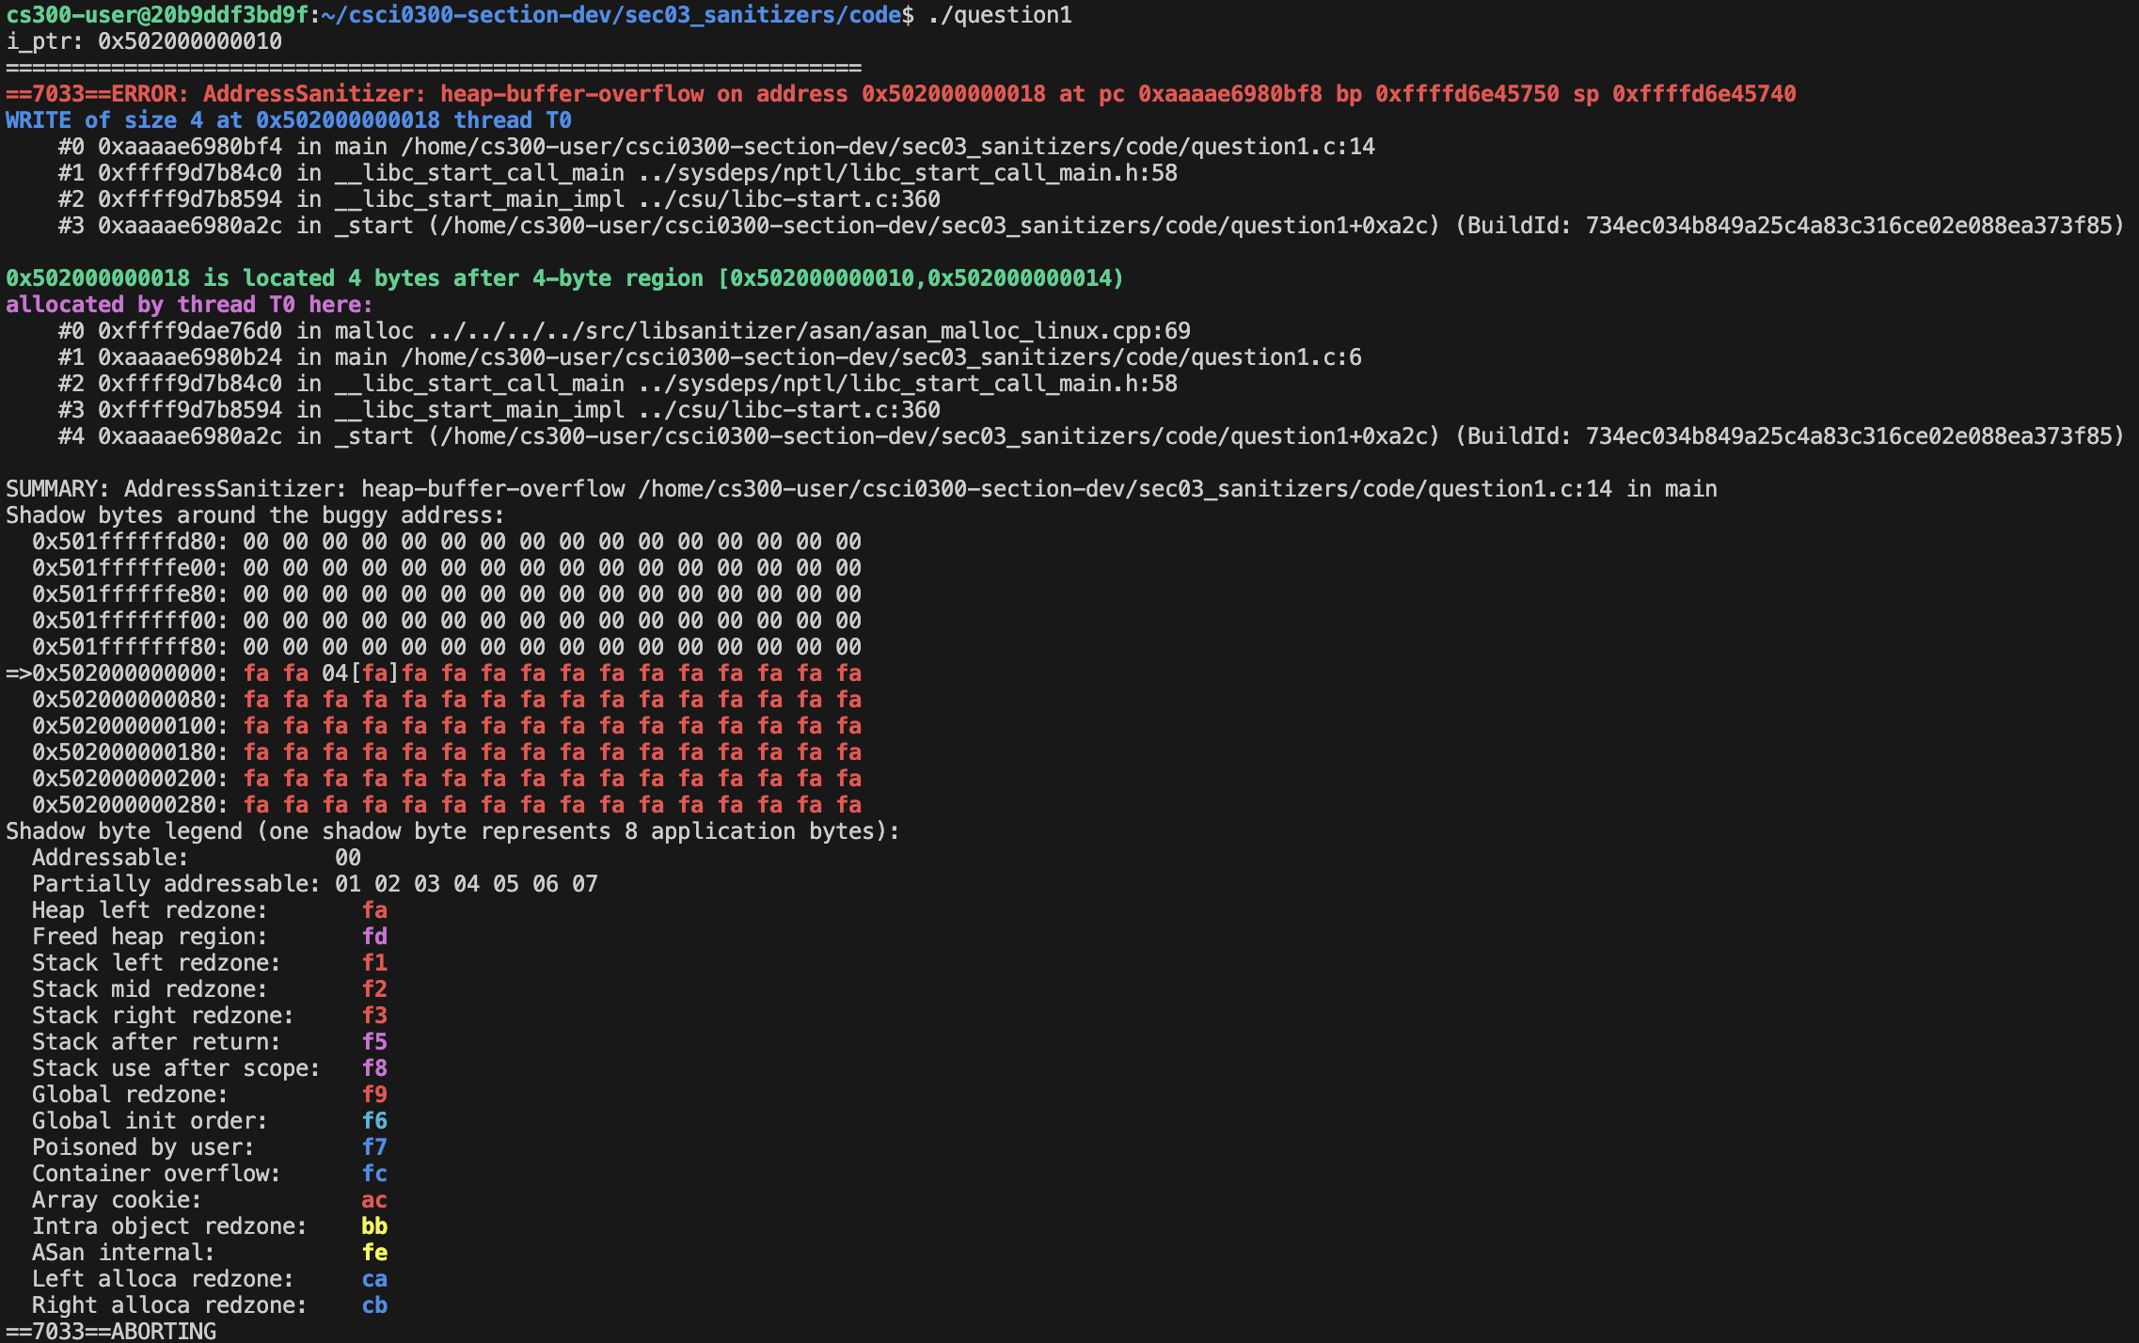Click the 'Partially addressable' legend entry
The height and width of the screenshot is (1343, 2139).
175,884
